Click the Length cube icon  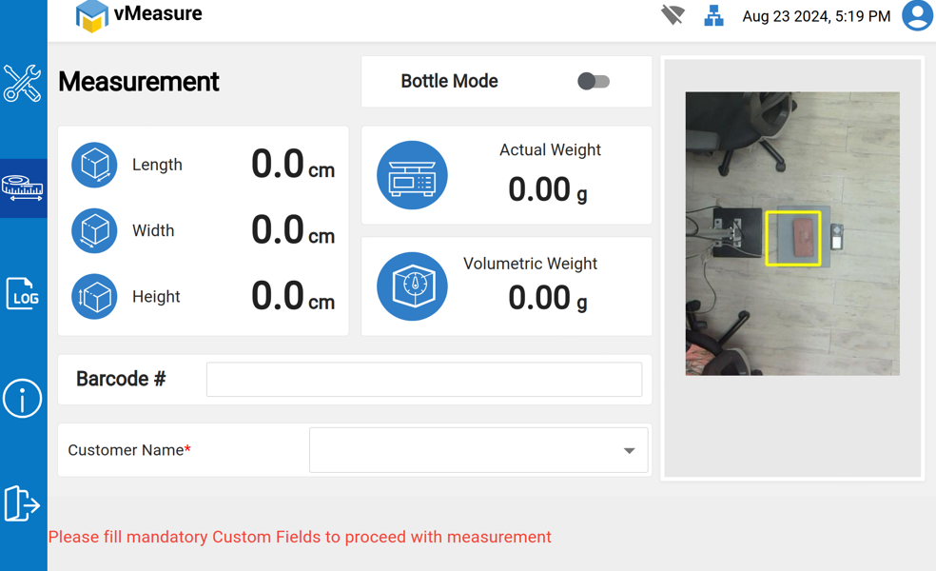pyautogui.click(x=94, y=165)
